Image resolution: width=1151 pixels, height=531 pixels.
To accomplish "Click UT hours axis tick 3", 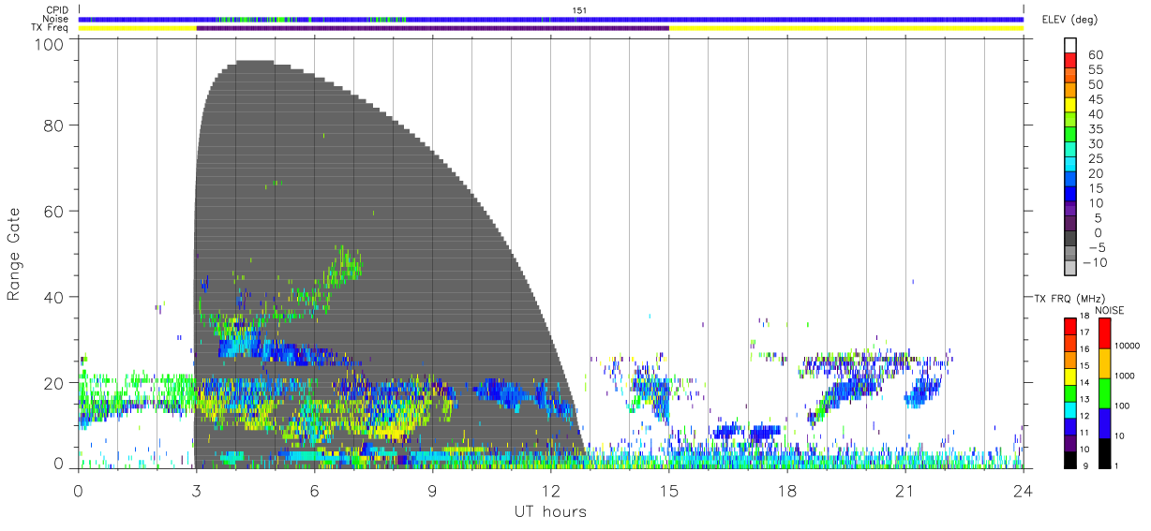I will [197, 490].
